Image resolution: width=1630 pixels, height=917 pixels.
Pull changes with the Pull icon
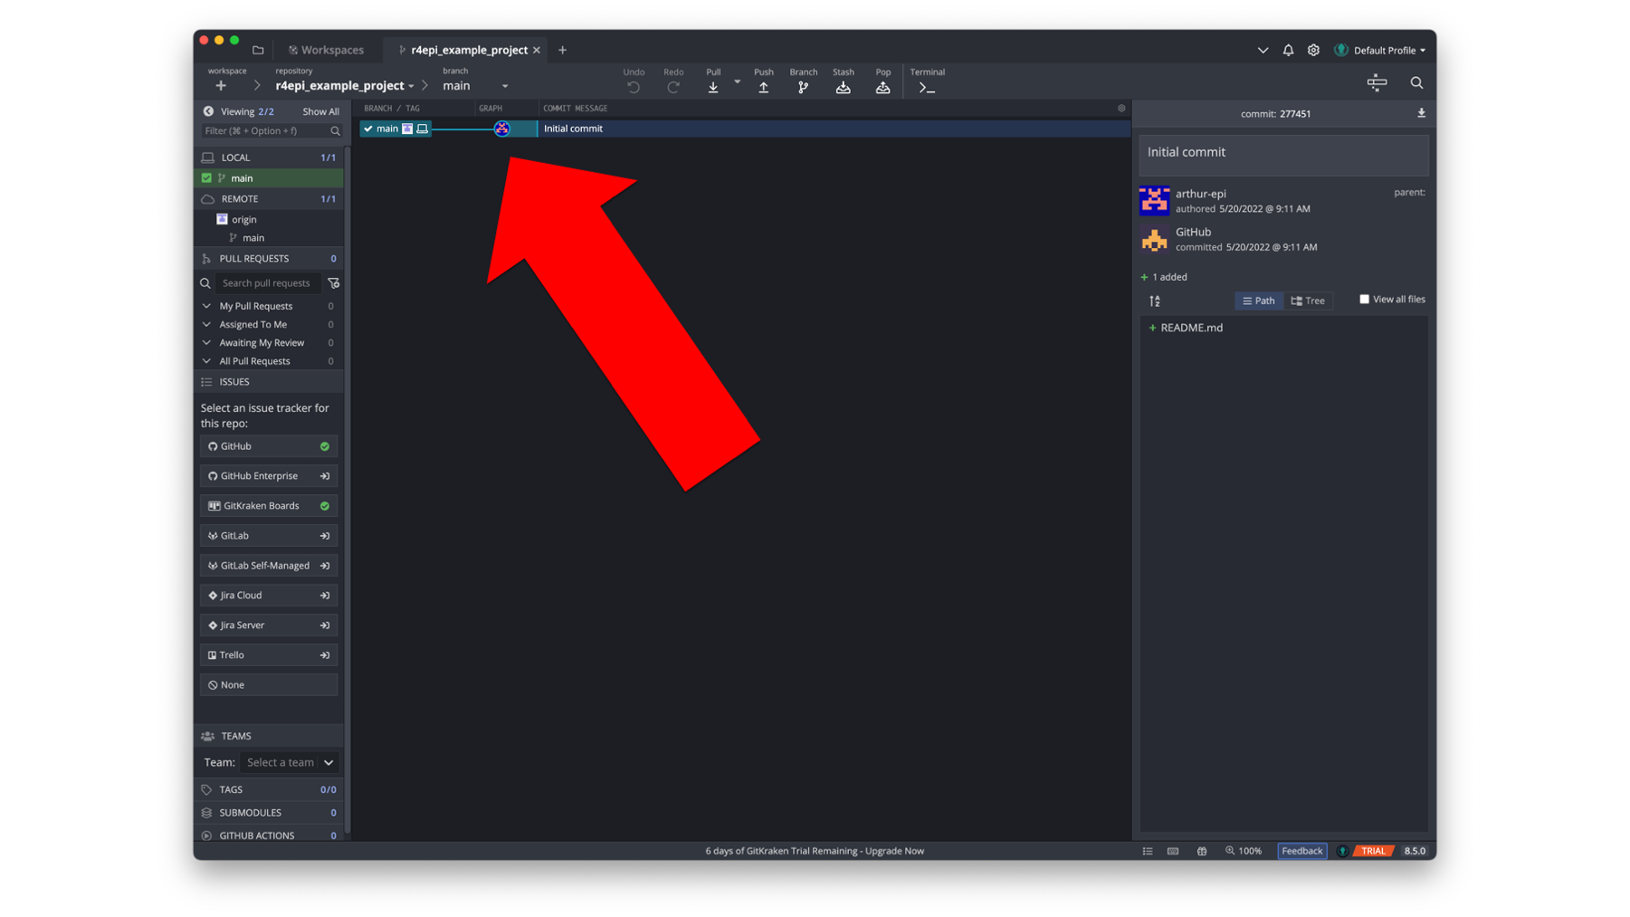[713, 87]
